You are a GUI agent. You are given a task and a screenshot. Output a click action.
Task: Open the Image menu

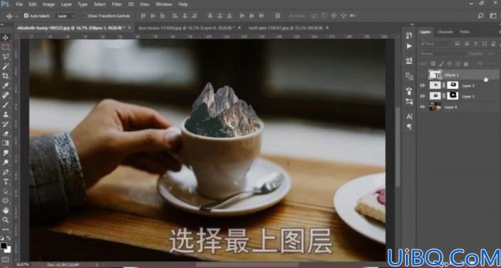(x=48, y=4)
